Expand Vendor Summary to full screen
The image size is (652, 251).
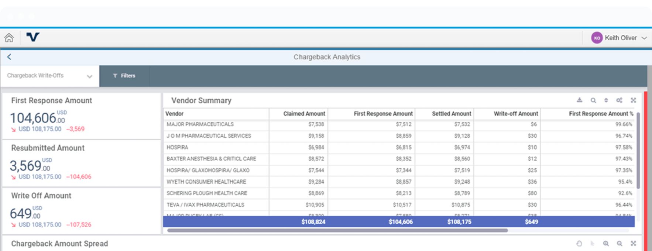(x=633, y=100)
